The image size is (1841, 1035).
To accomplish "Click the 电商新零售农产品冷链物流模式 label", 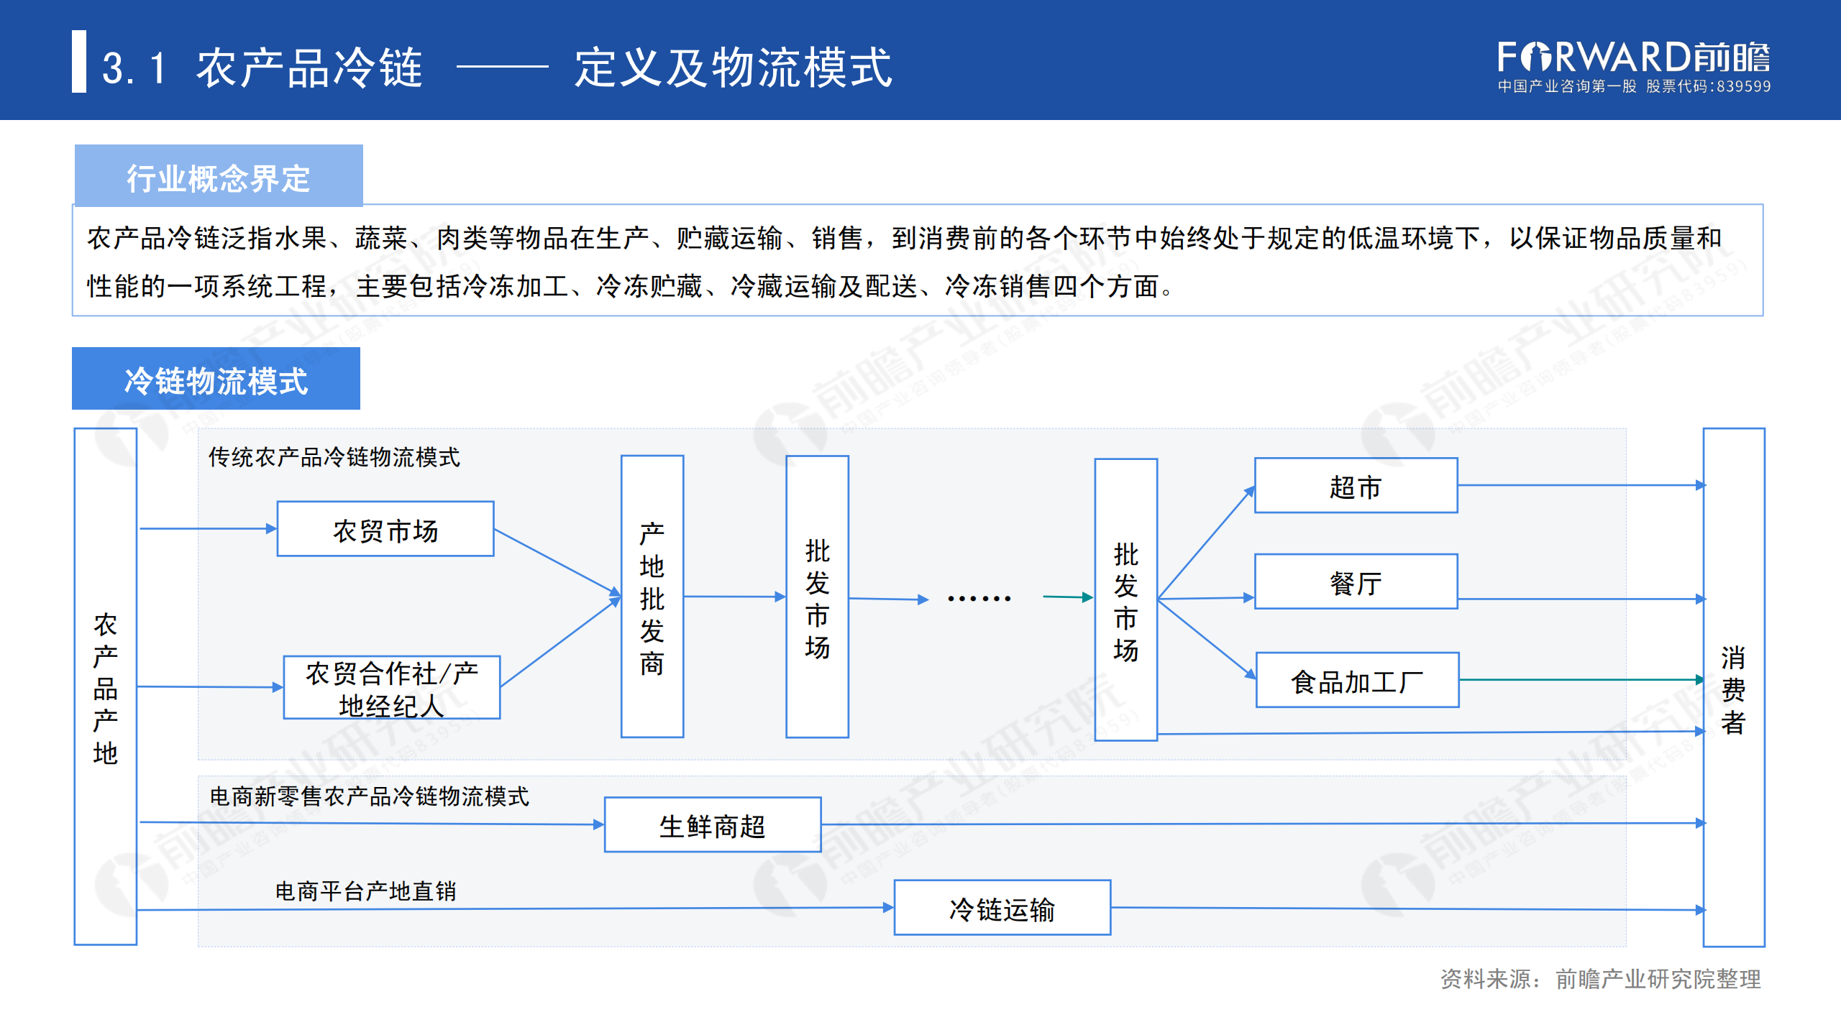I will pyautogui.click(x=369, y=796).
